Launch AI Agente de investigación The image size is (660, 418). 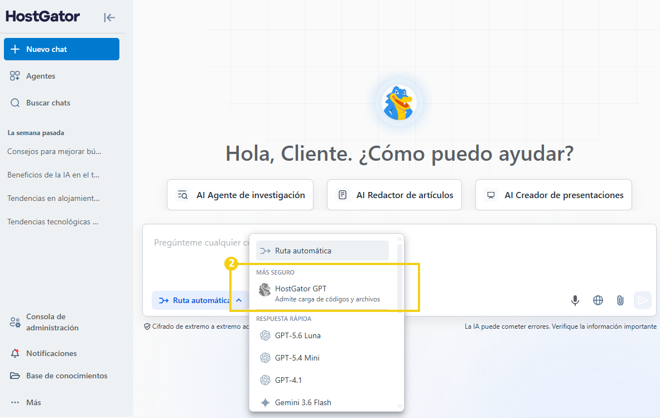240,195
